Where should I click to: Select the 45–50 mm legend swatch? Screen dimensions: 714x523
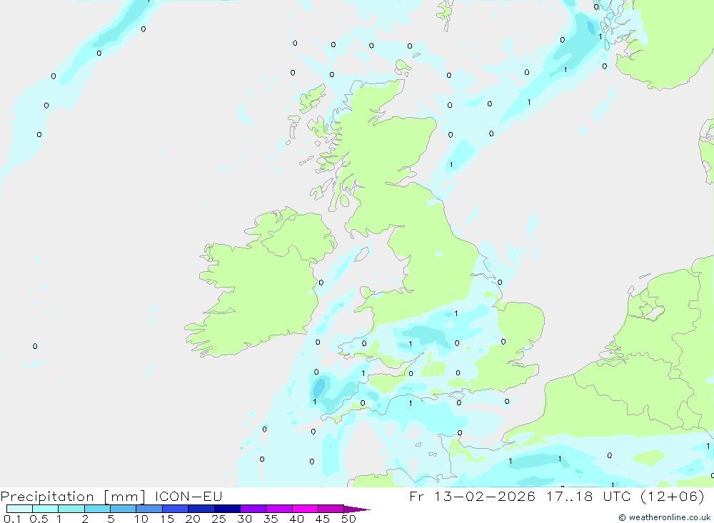[x=331, y=509]
